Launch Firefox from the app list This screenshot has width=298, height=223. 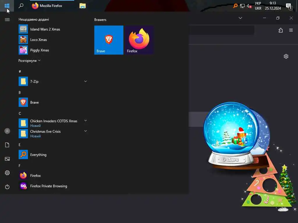point(53,175)
